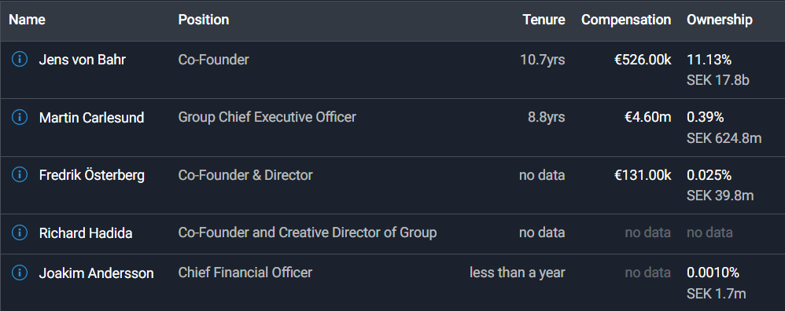Select the name Joakim Andersson
The height and width of the screenshot is (311, 785).
tap(96, 273)
